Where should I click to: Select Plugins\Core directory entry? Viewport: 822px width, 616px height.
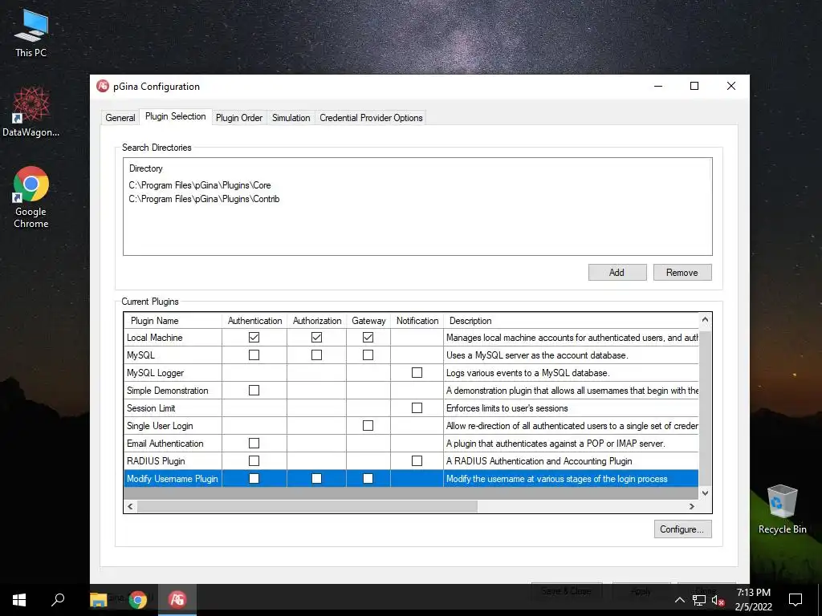coord(200,185)
